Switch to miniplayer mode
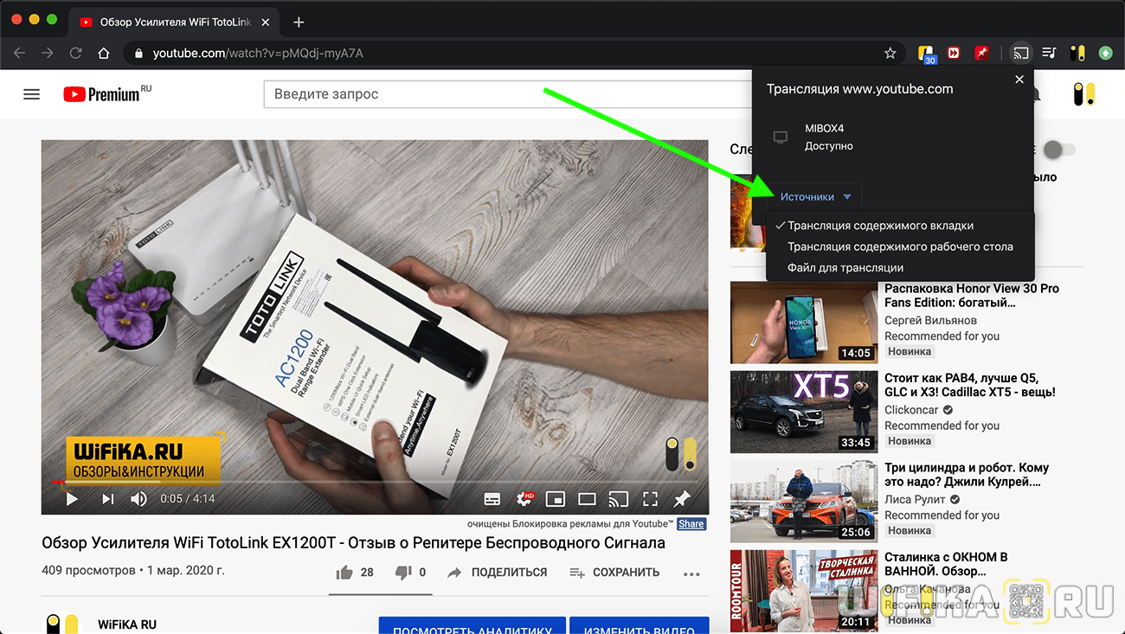This screenshot has width=1125, height=634. click(555, 499)
